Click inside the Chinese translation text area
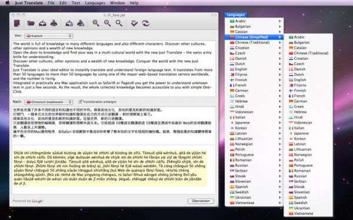Screen dimensions: 353x220 (114, 126)
